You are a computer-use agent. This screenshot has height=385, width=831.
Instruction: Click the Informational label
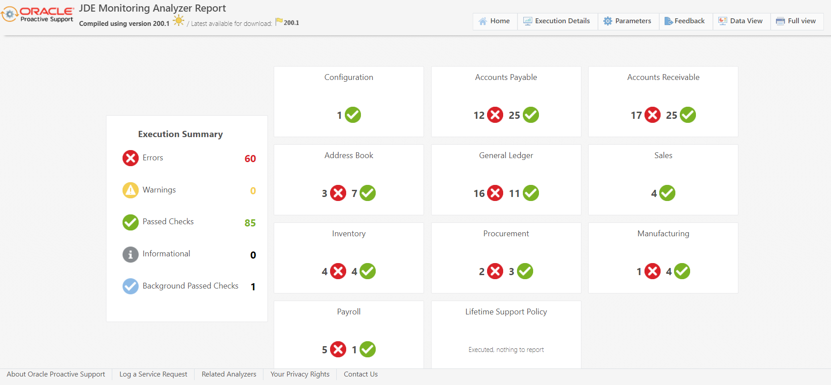[166, 254]
